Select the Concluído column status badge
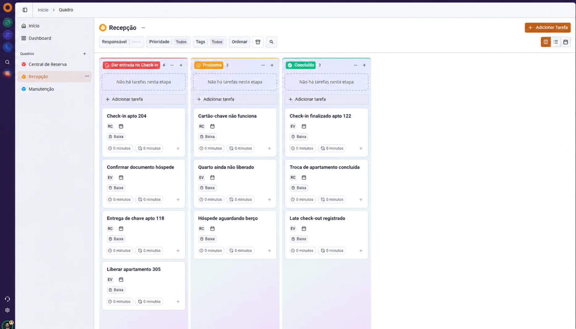576x329 pixels. coord(300,65)
